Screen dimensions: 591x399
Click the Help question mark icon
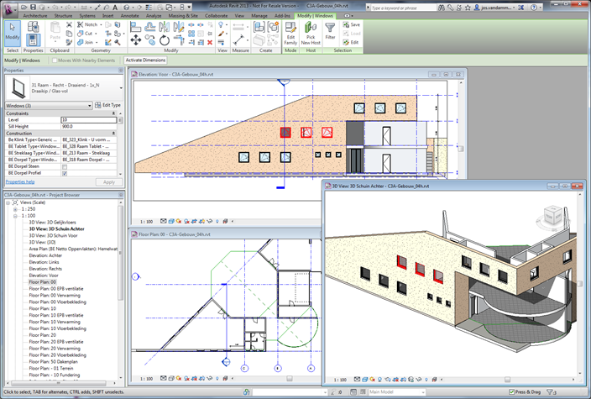pos(534,8)
